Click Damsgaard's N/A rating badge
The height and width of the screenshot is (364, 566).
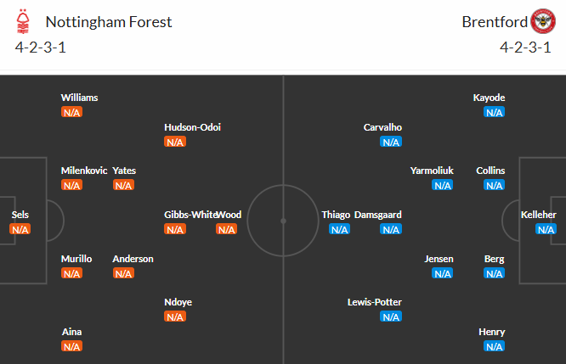[391, 229]
